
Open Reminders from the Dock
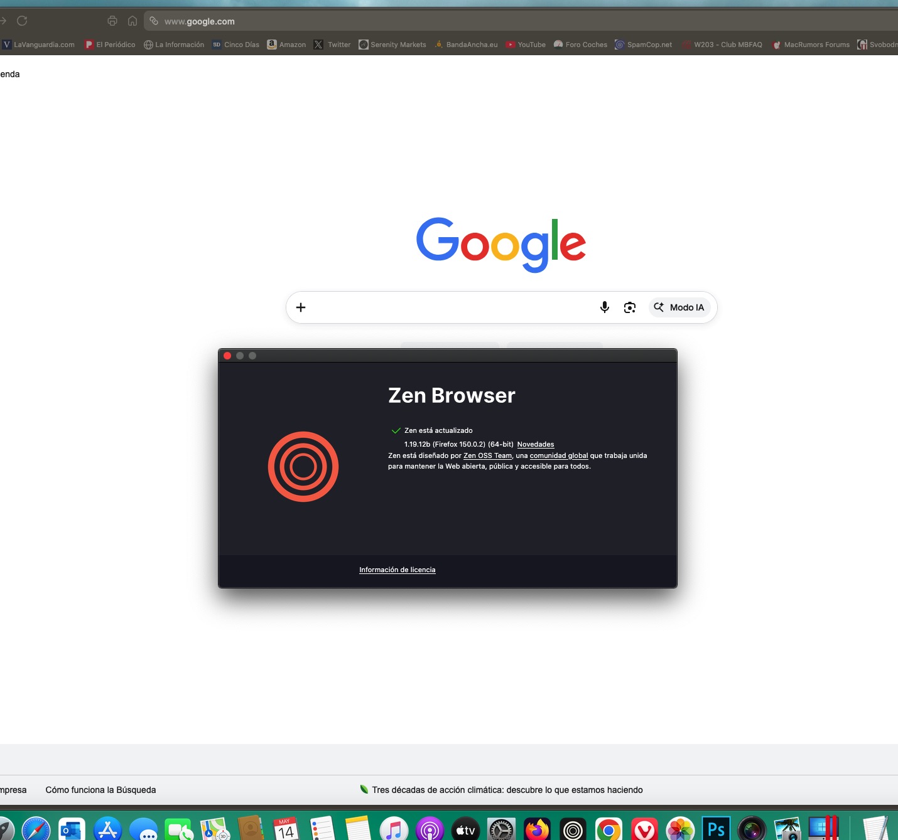click(x=322, y=829)
